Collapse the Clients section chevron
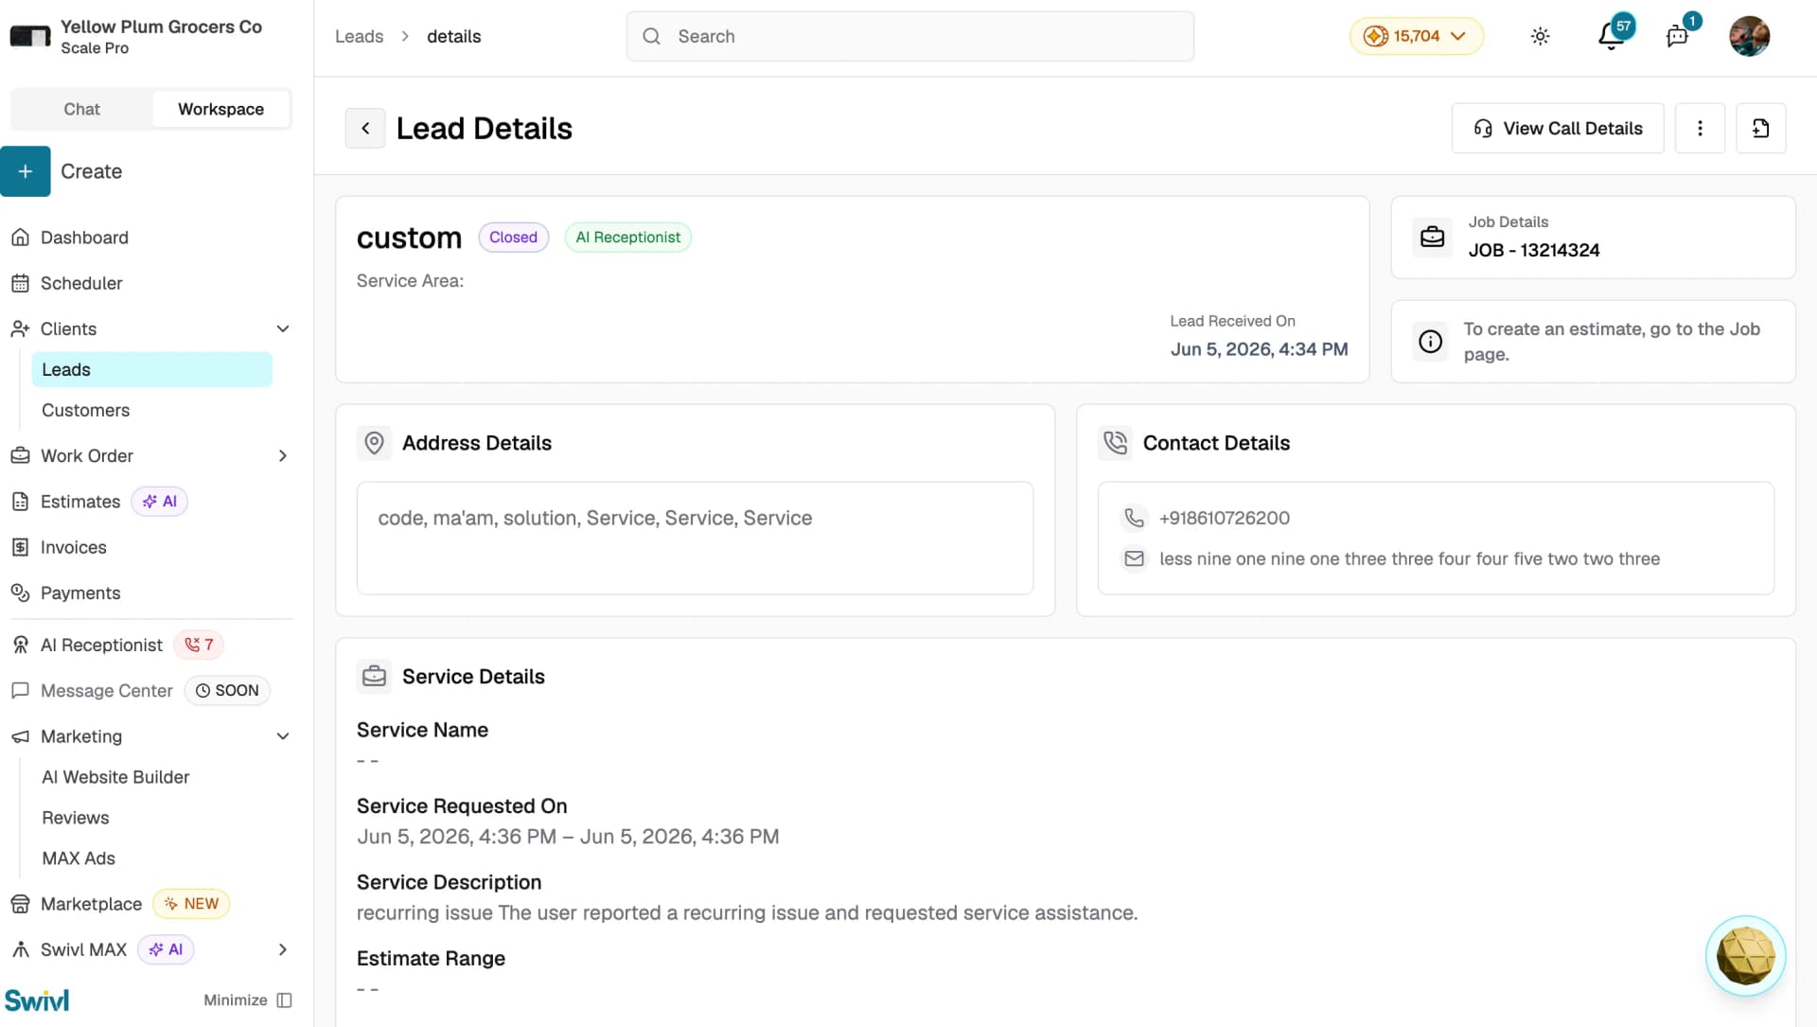This screenshot has width=1817, height=1027. (282, 328)
